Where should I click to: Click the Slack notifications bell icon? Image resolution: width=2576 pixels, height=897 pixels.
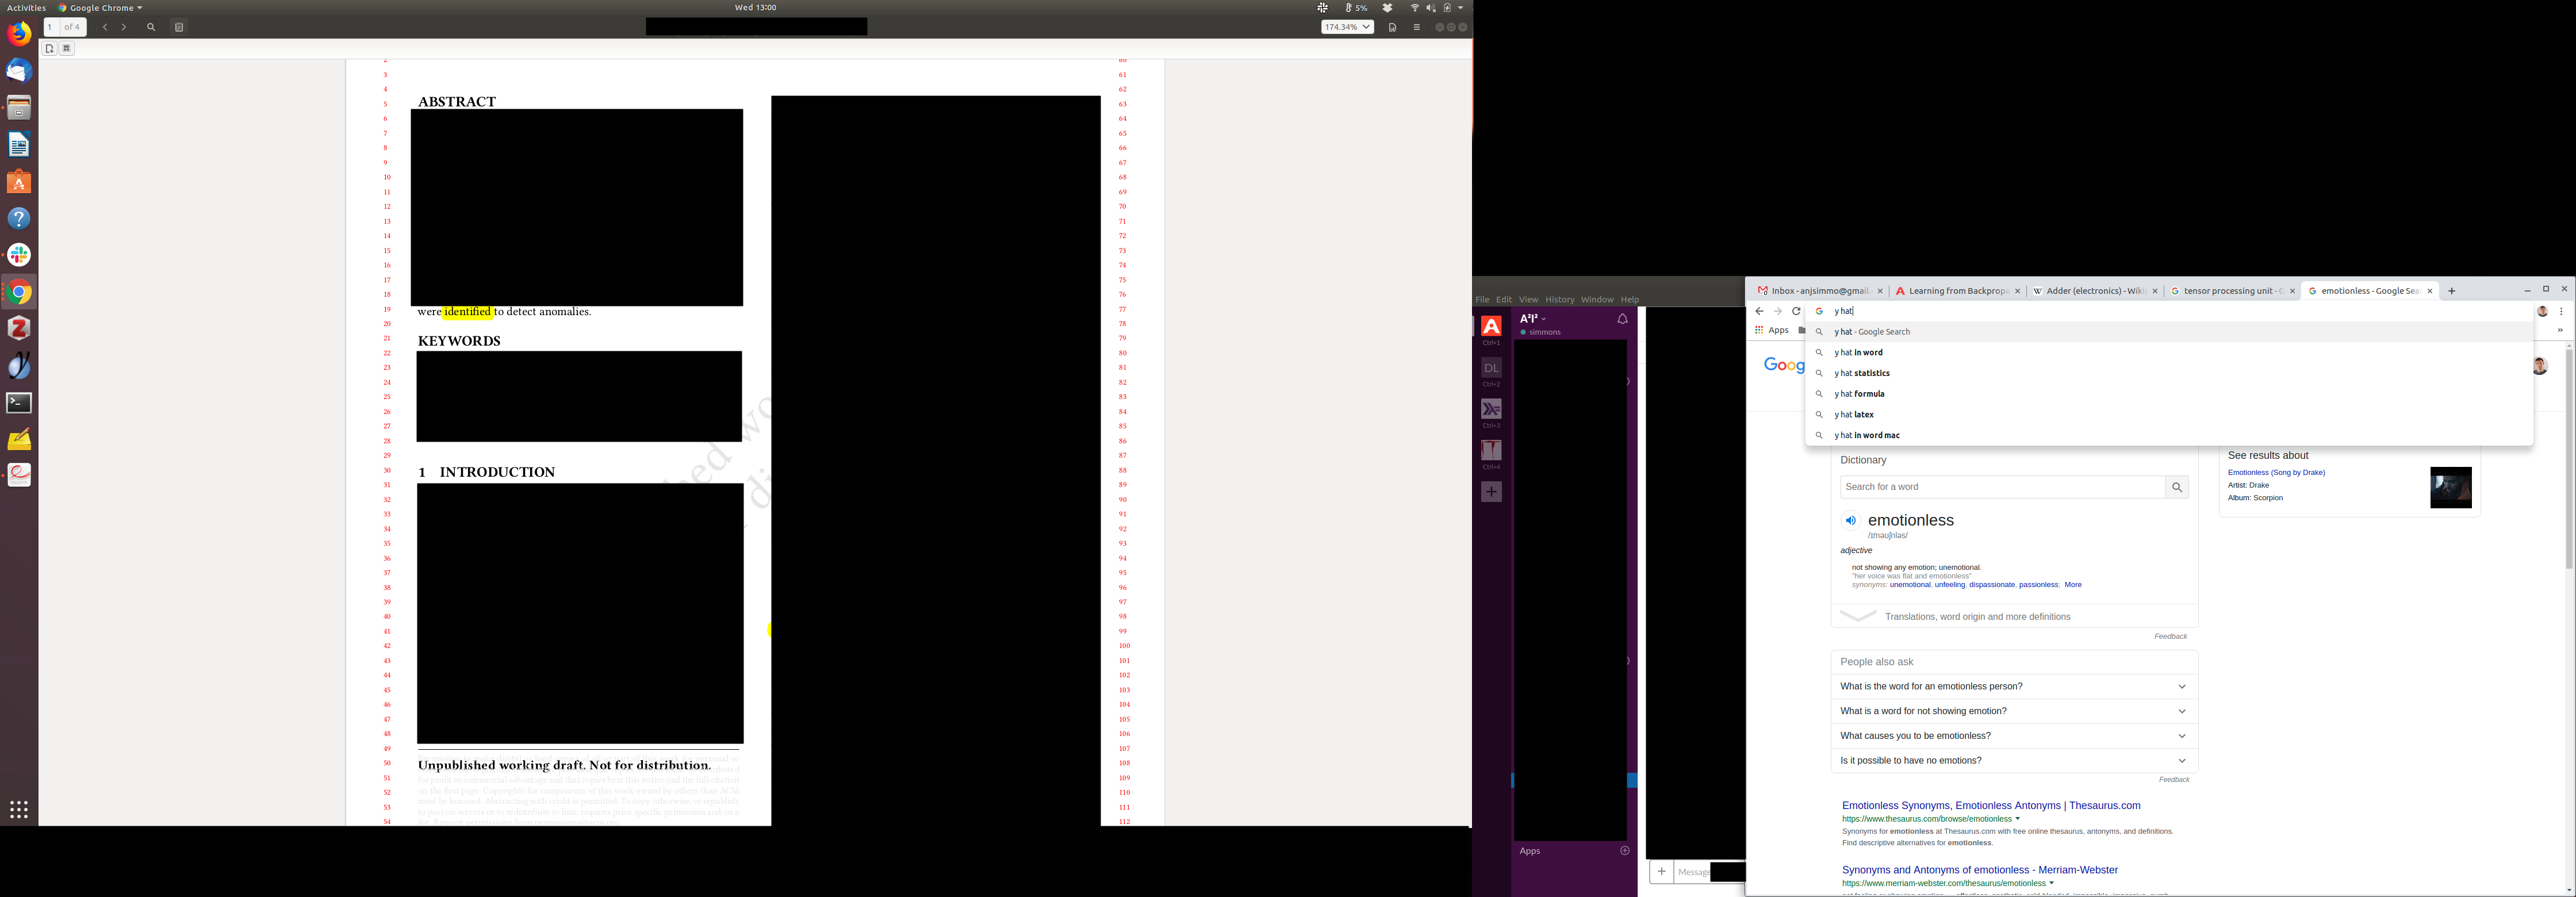click(1622, 319)
